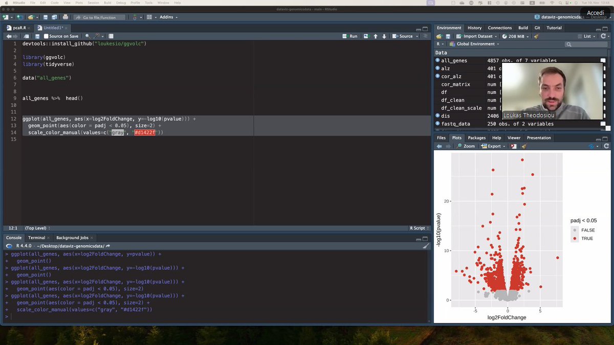Save workspace disk icon in Environment pane
Viewport: 614px width, 345px height.
click(448, 36)
